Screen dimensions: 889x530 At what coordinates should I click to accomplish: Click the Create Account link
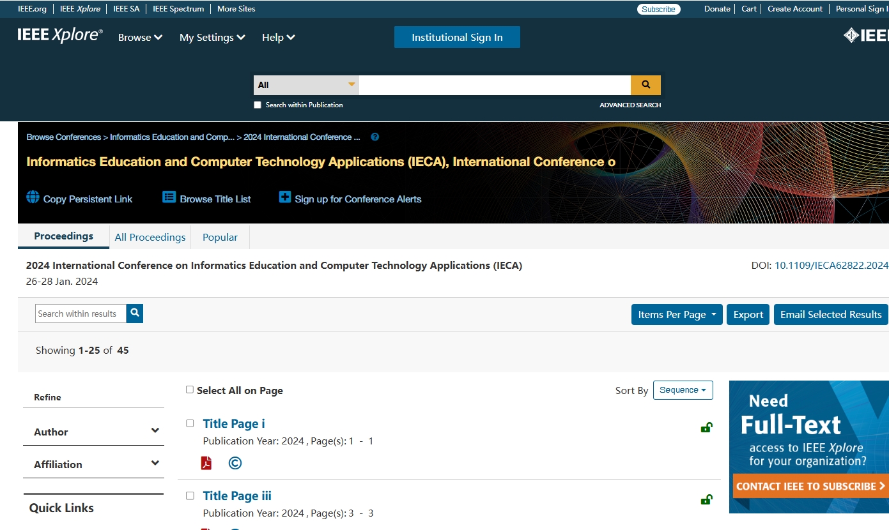pyautogui.click(x=795, y=9)
